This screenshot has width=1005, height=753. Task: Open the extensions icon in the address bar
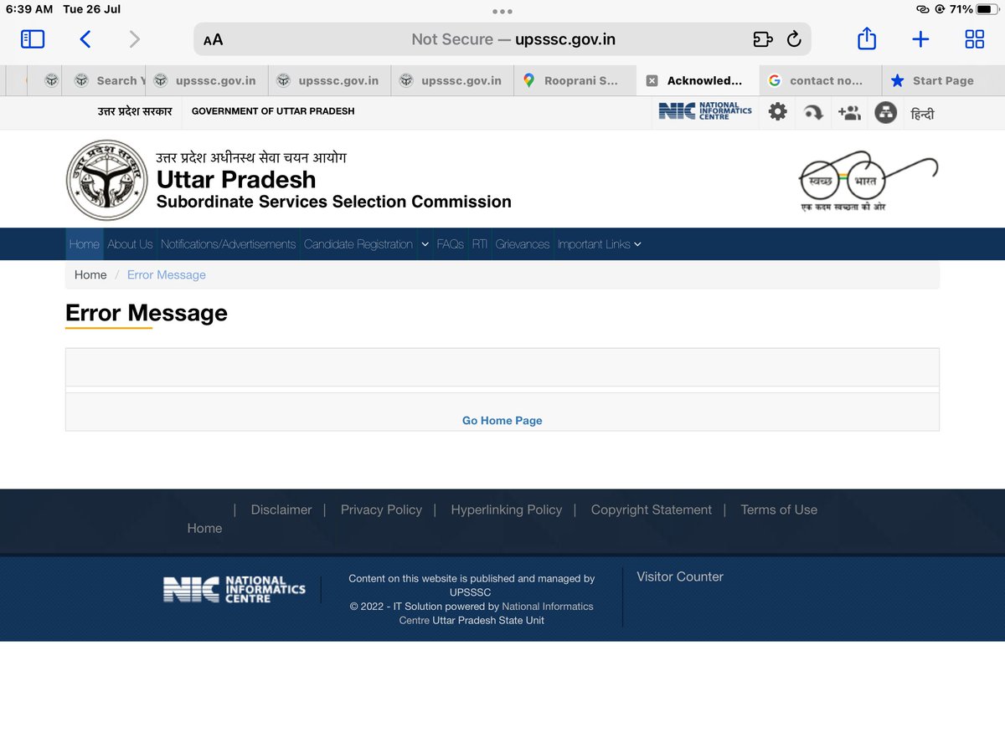(x=761, y=39)
